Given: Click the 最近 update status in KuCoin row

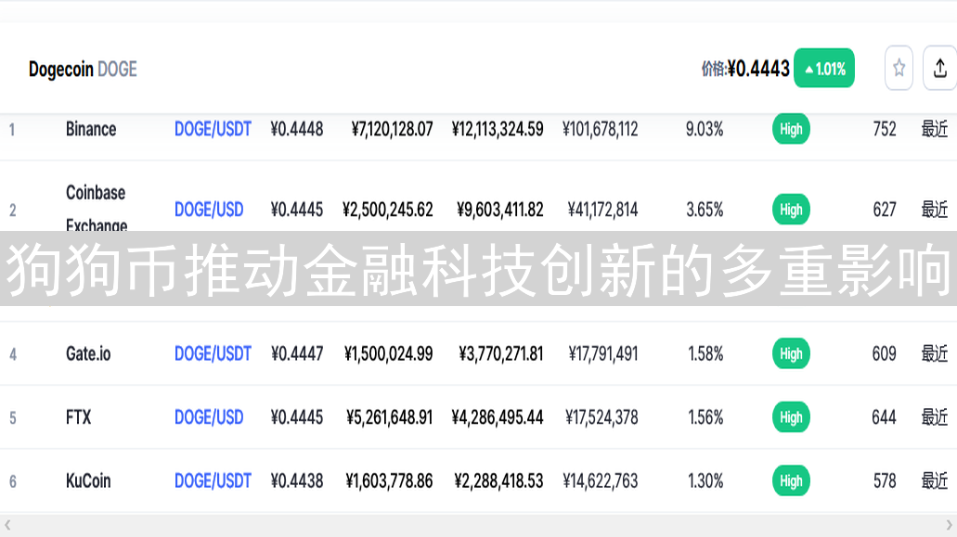Looking at the screenshot, I should click(x=935, y=481).
